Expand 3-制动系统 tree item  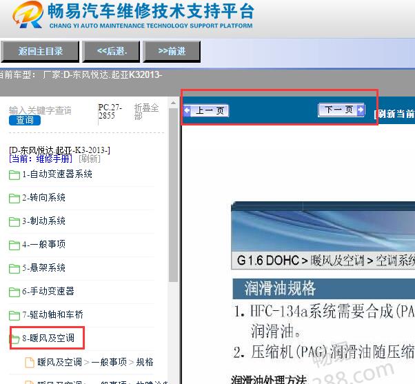click(43, 221)
